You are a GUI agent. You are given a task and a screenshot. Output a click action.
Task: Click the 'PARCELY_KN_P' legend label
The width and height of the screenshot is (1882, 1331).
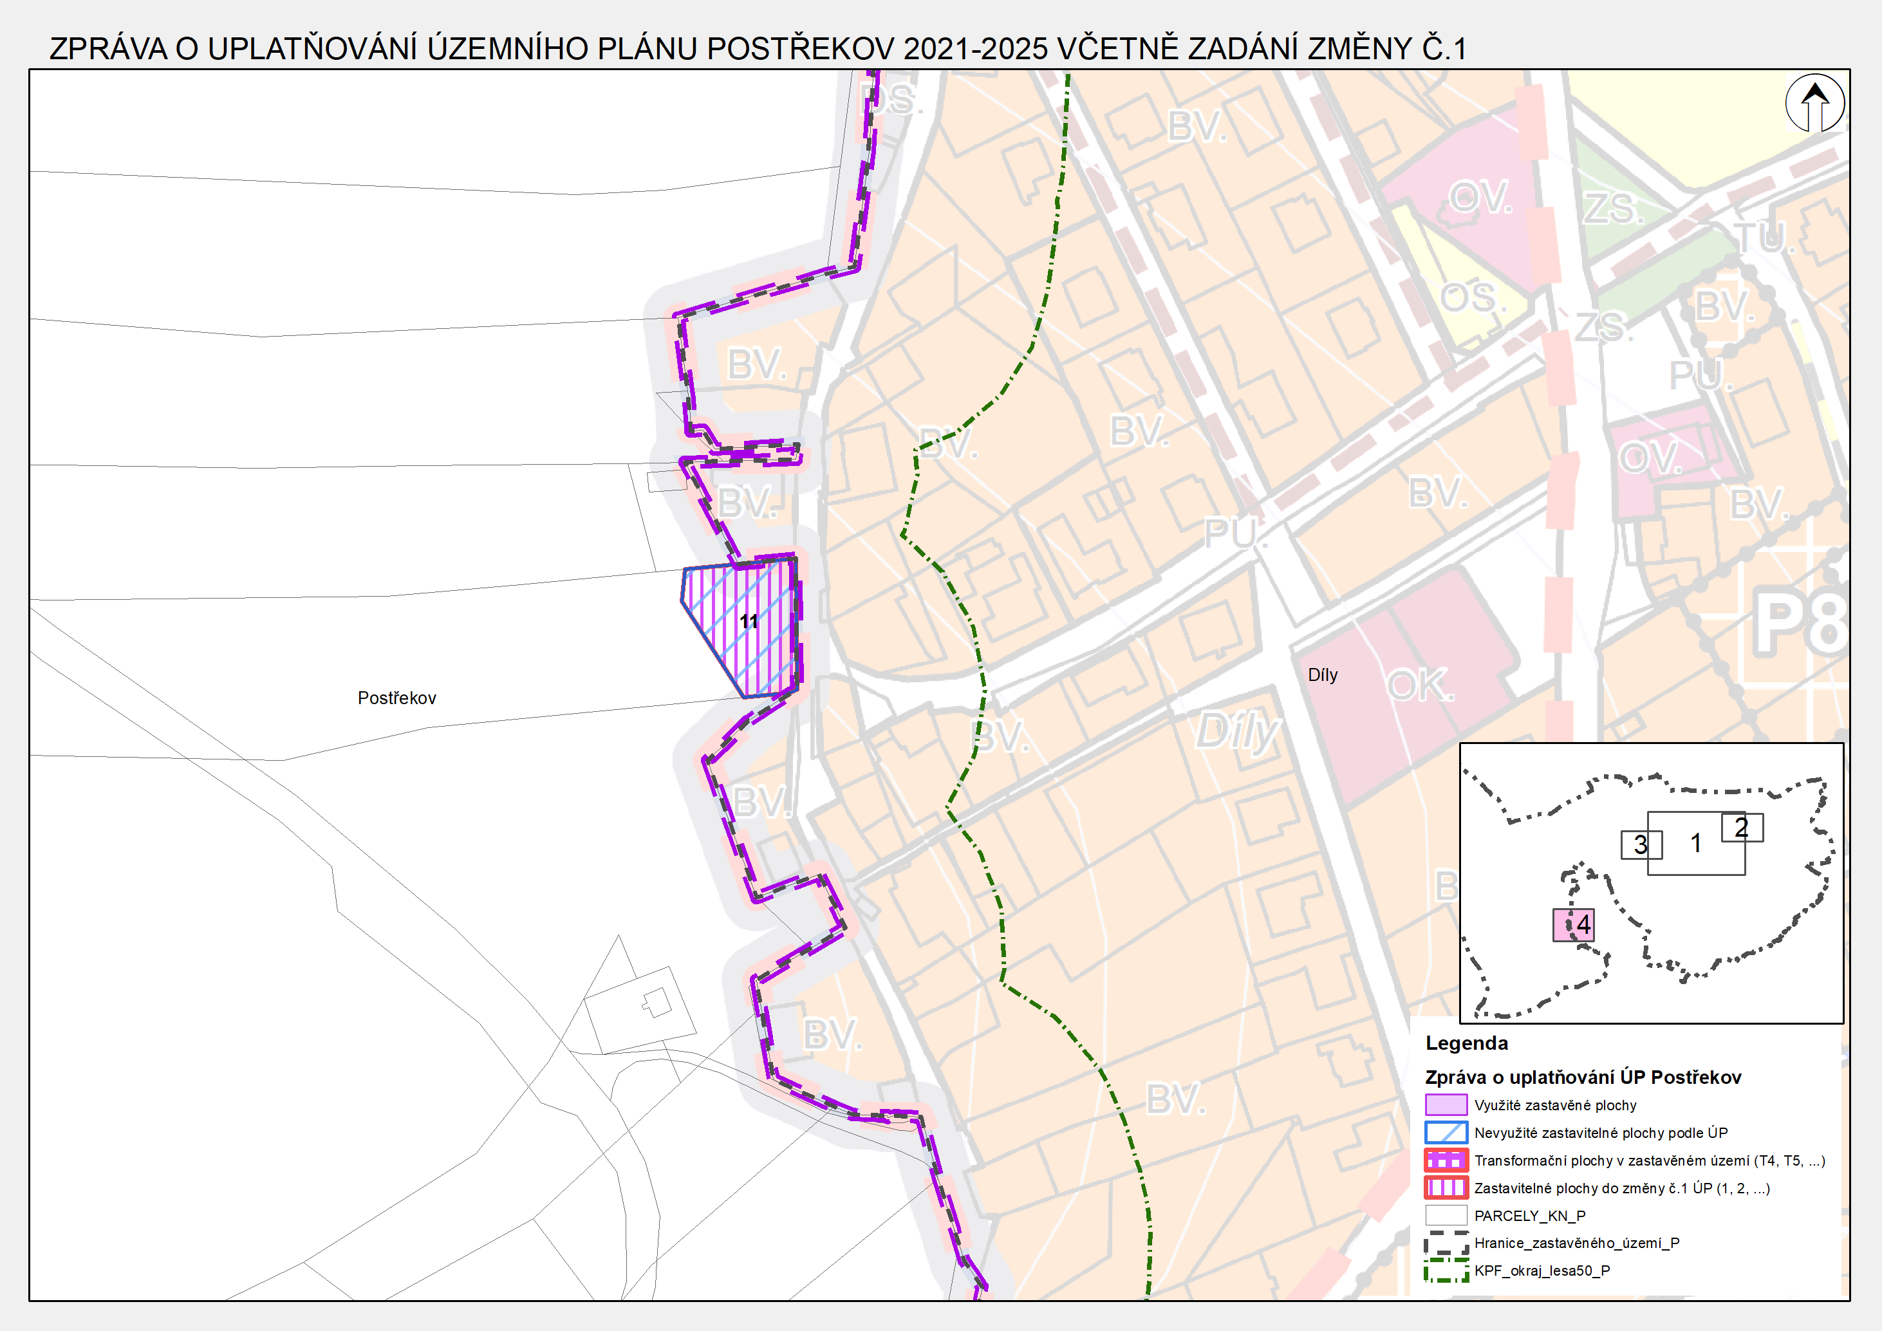[1529, 1216]
